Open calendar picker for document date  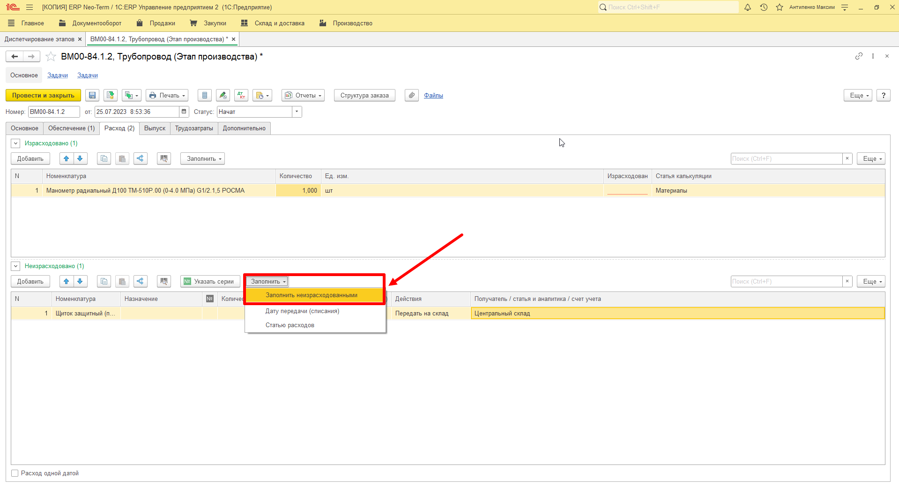[184, 112]
